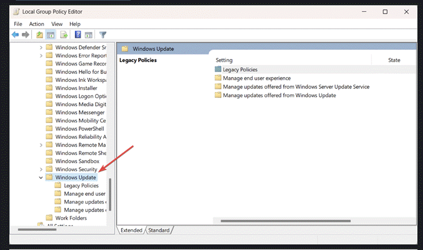
Task: Select Windows Mobility Center tree item
Action: pyautogui.click(x=81, y=120)
